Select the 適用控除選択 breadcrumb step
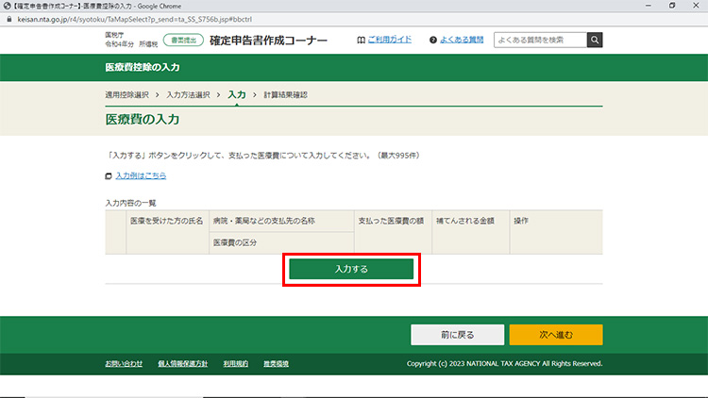The image size is (708, 398). click(126, 95)
